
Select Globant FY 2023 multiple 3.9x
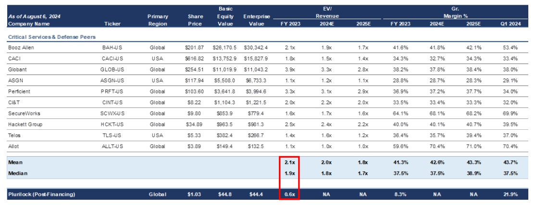[290, 69]
